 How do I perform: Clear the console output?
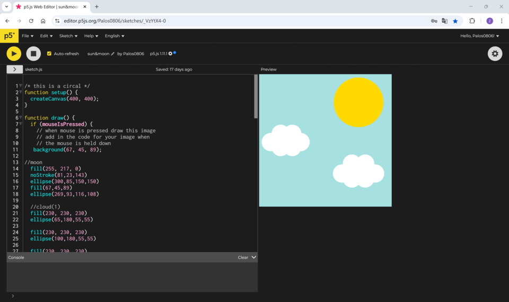[243, 257]
